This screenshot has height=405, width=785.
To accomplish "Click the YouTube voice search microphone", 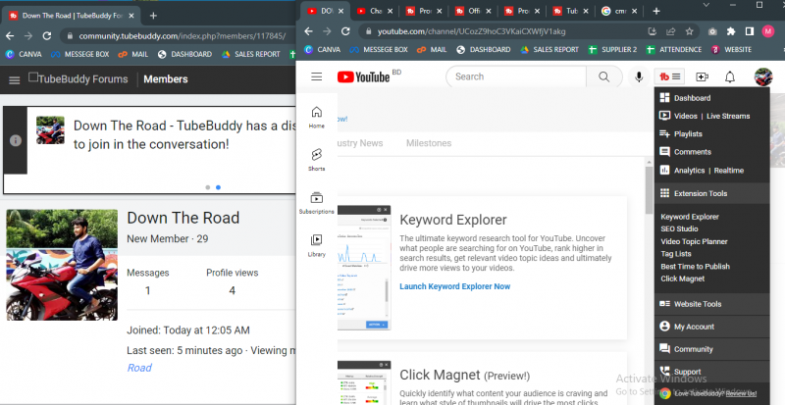I will click(639, 76).
